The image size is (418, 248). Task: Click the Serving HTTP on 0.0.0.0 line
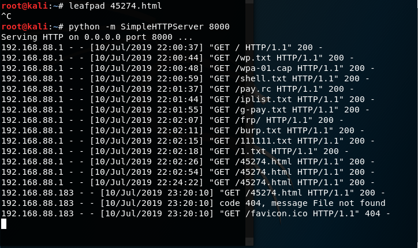[x=97, y=37]
